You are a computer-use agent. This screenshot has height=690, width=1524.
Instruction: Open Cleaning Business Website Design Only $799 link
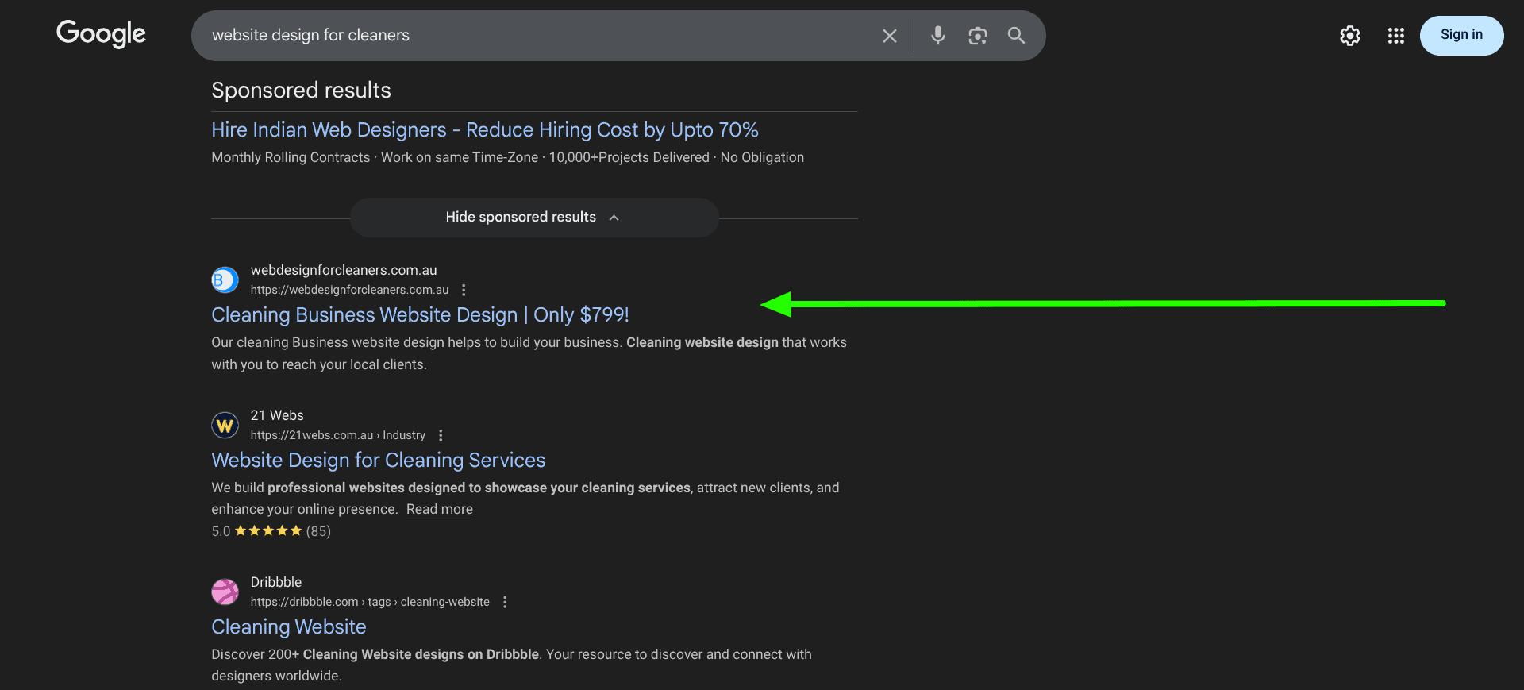pos(420,315)
